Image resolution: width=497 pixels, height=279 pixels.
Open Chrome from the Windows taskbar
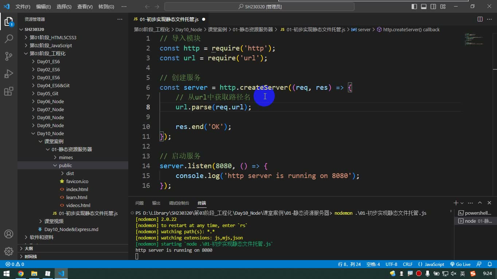(x=21, y=274)
